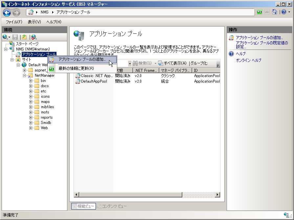Click すべて表示(A) button
Image resolution: width=294 pixels, height=220 pixels.
[172, 63]
